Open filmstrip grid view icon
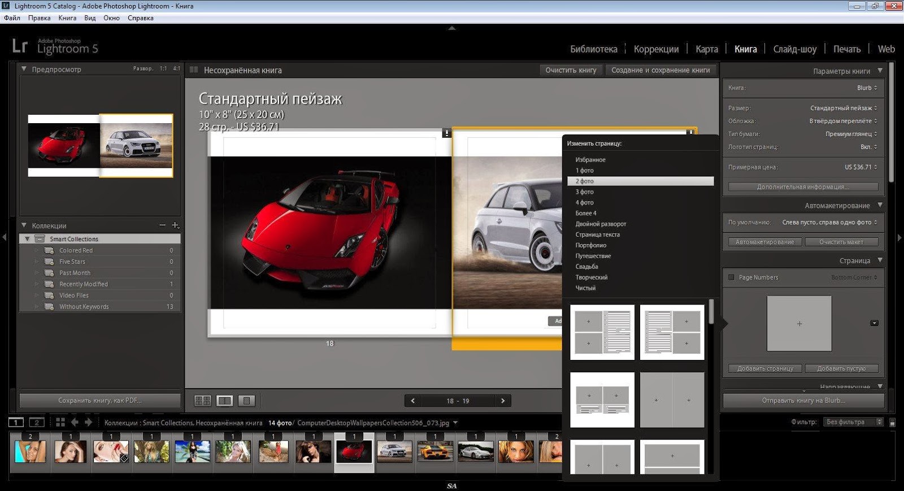Viewport: 904px width, 491px height. (60, 422)
